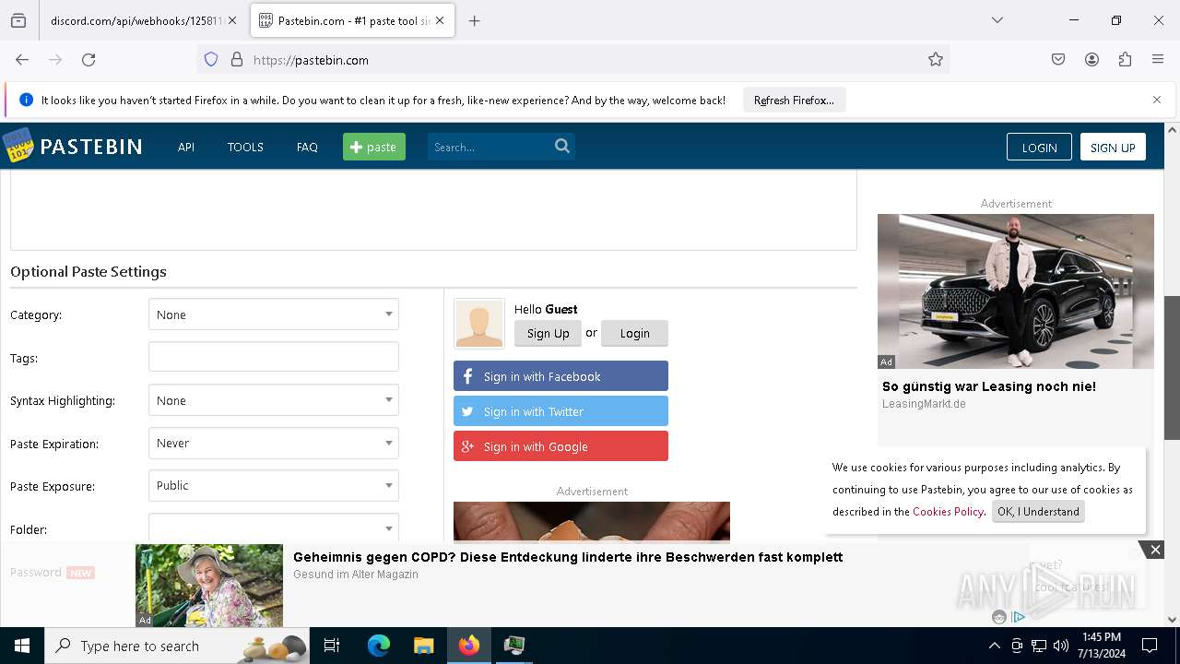Accept cookies with OK, I Understand

tap(1038, 512)
